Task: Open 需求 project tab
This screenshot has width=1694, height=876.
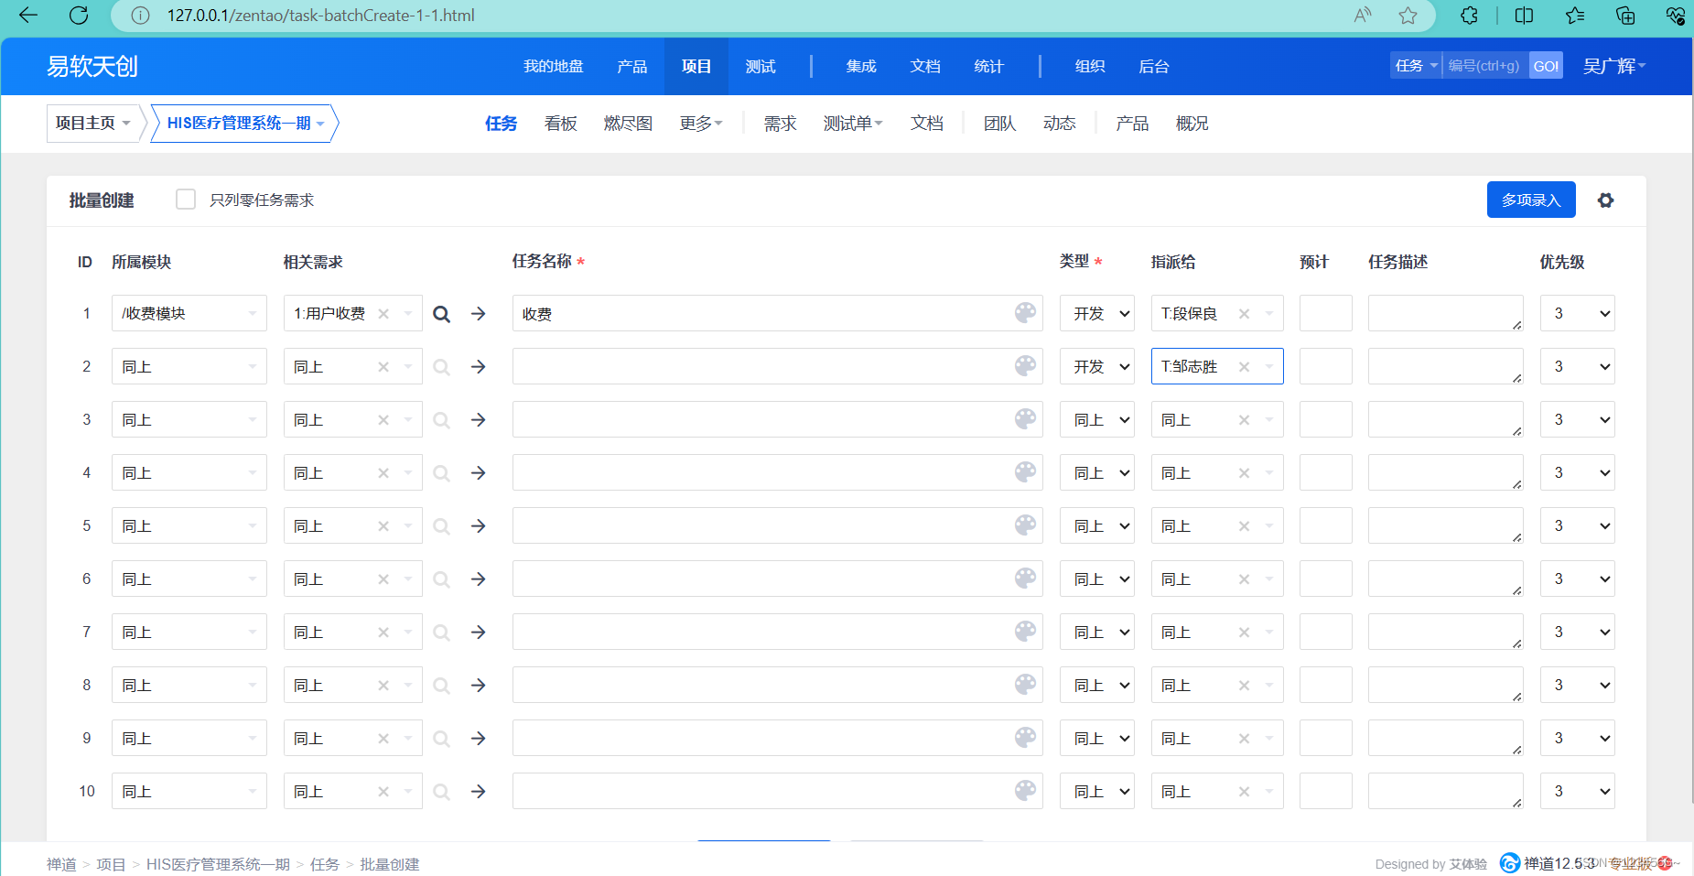Action: pyautogui.click(x=781, y=124)
